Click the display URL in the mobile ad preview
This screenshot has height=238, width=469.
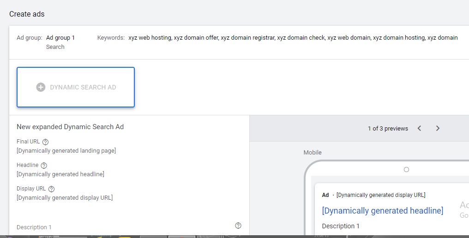381,195
